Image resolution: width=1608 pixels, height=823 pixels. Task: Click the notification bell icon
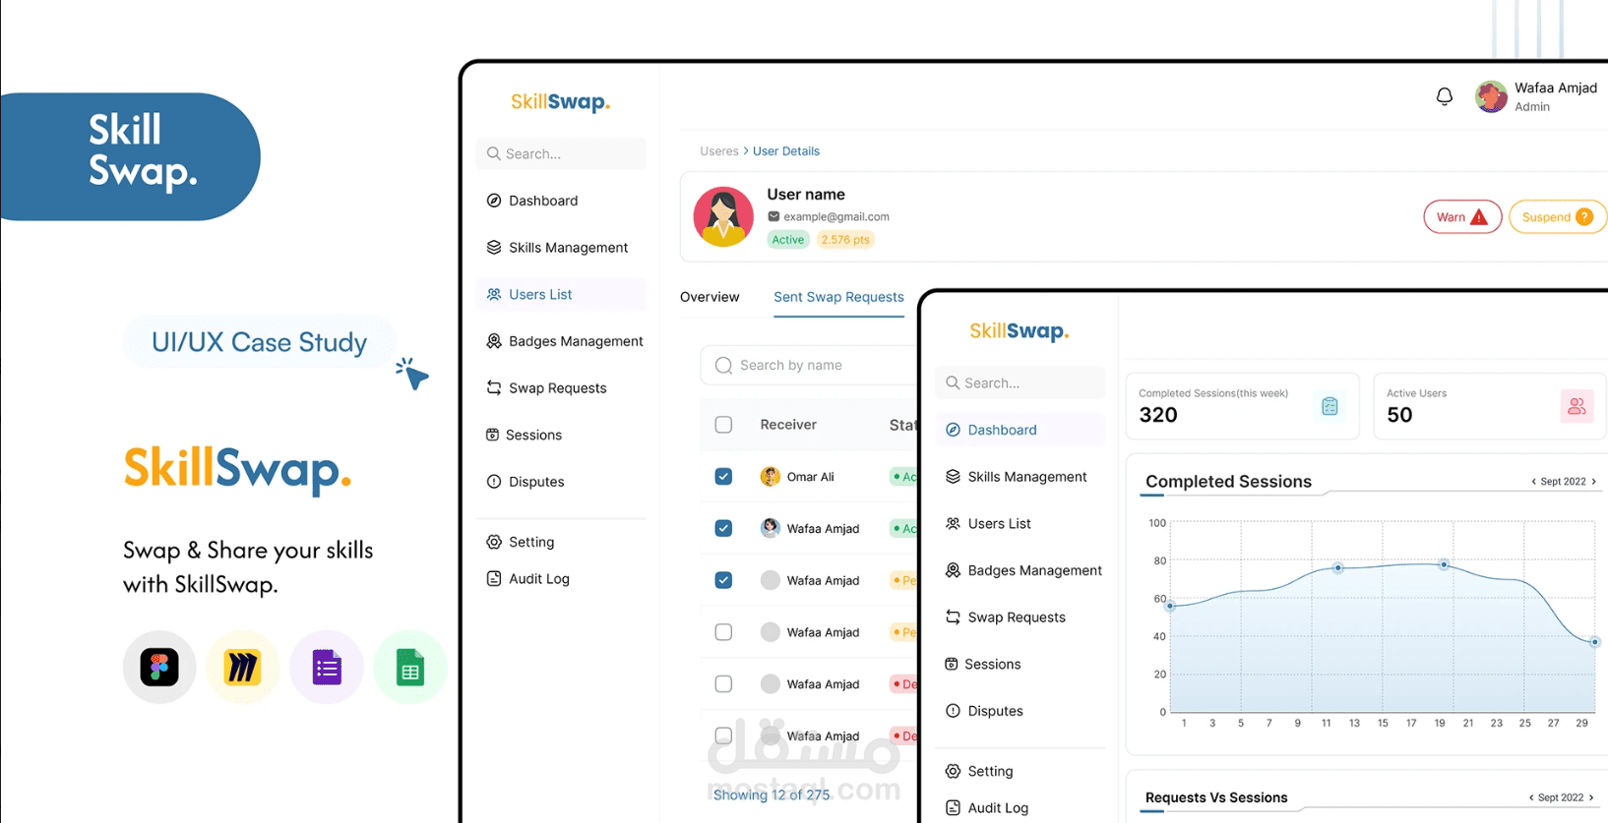(x=1444, y=96)
